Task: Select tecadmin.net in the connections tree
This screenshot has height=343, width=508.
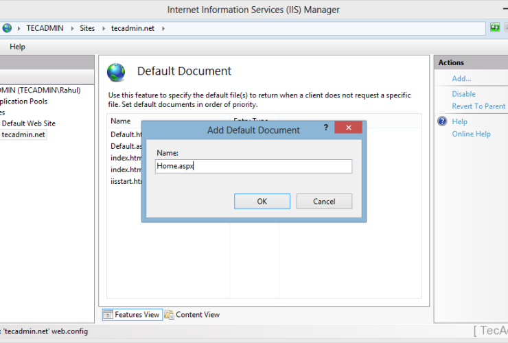Action: click(23, 134)
